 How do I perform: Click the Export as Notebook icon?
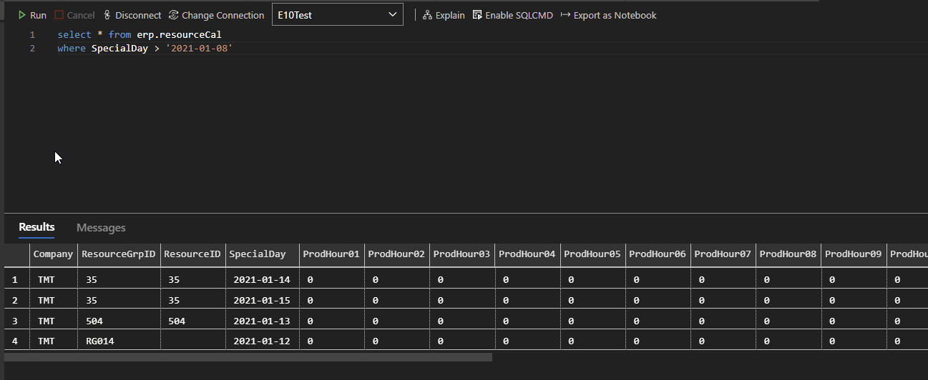(565, 15)
